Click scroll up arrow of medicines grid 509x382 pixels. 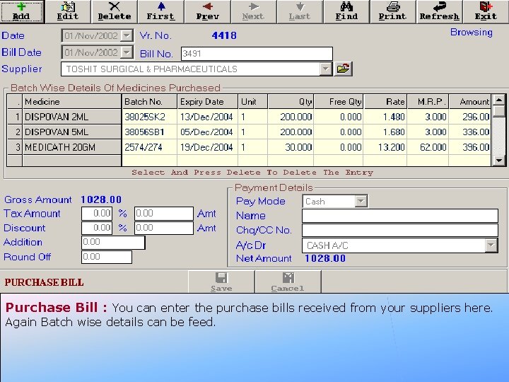(x=499, y=100)
